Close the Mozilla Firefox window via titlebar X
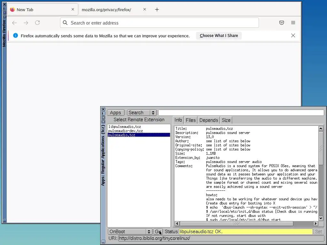The image size is (327, 245). (x=4, y=4)
